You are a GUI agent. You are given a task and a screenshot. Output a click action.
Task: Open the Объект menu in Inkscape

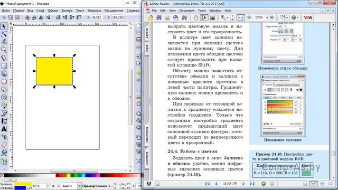pyautogui.click(x=53, y=11)
